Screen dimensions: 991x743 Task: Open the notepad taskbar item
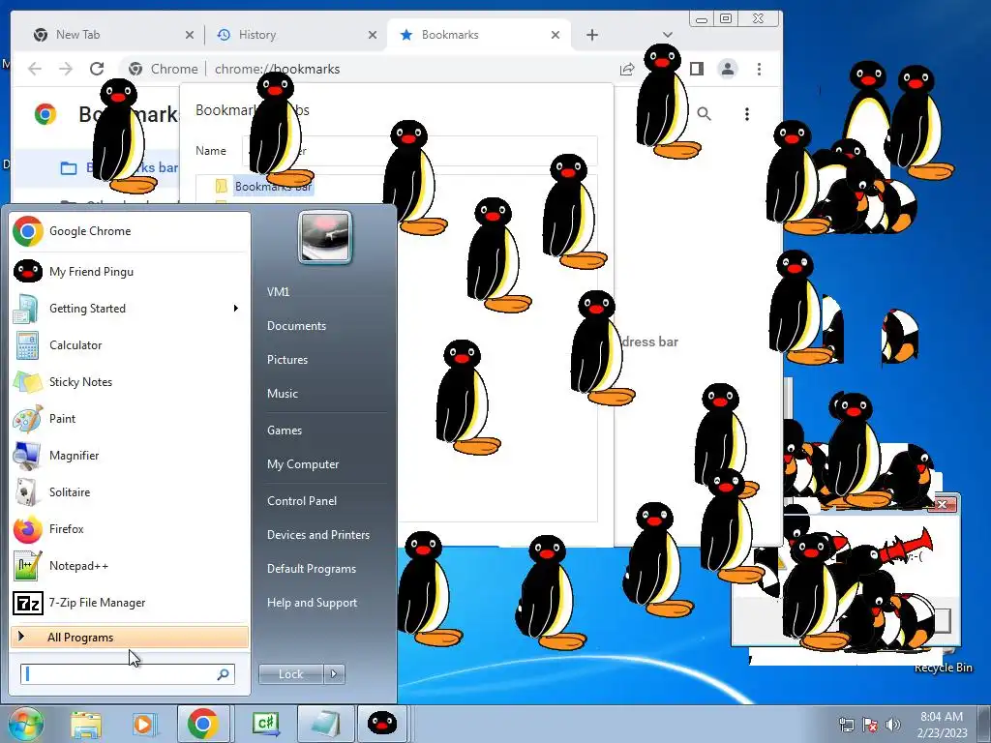pos(325,724)
